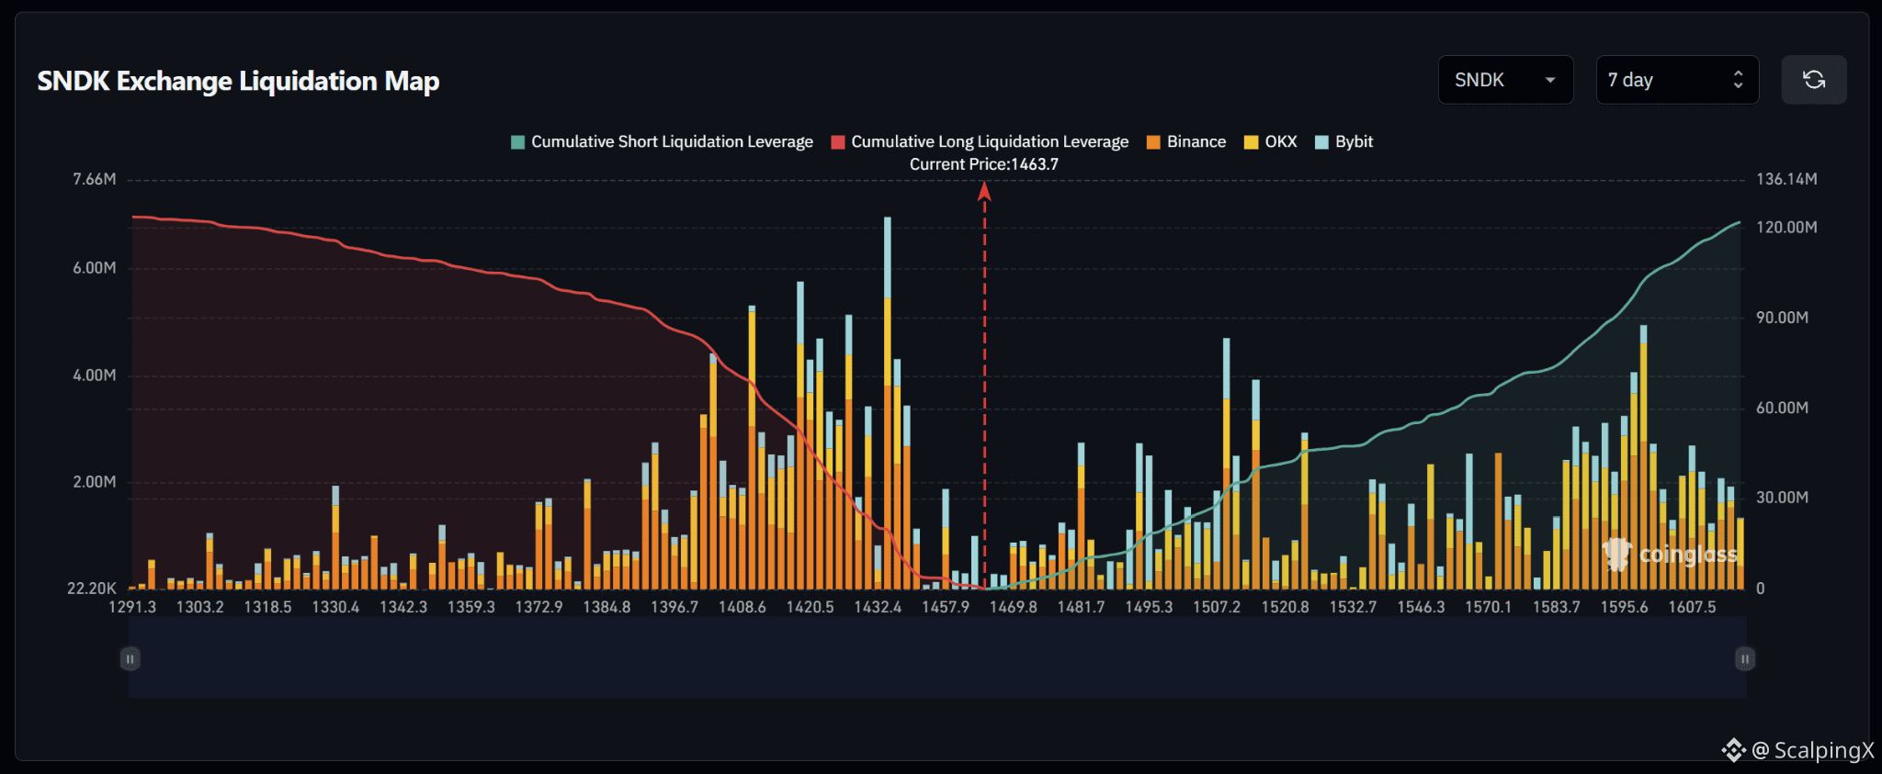Open the SNDK symbol dropdown
Image resolution: width=1882 pixels, height=774 pixels.
(1505, 80)
